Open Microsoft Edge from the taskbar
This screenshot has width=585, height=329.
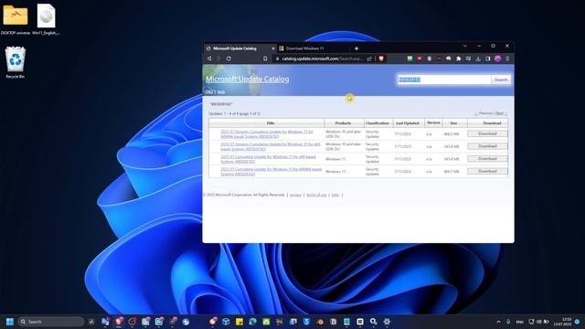point(252,322)
